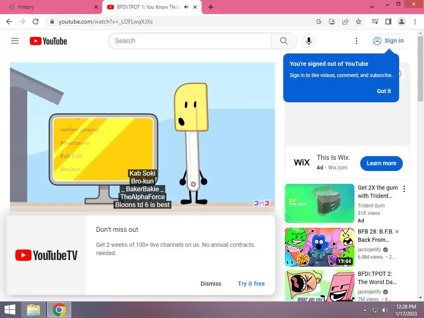Toggle Chrome side panel icon
Viewport: 424px width, 318px height.
(388, 22)
